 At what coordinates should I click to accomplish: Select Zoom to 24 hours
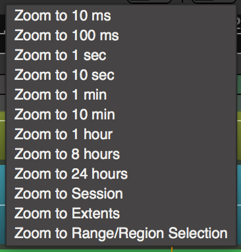[x=121, y=174]
